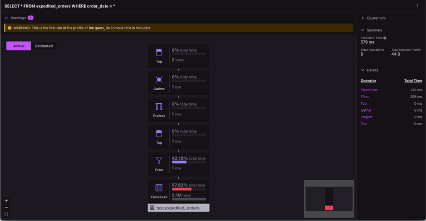Click the fit-to-screen icon
The width and height of the screenshot is (426, 221).
tap(6, 214)
